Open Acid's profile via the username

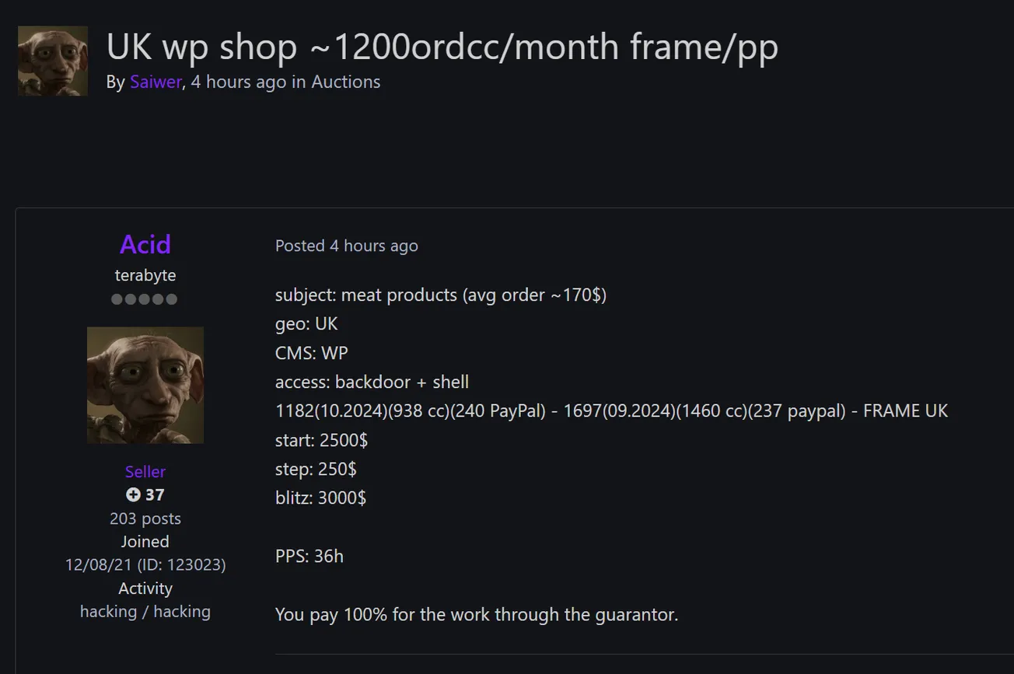click(145, 244)
